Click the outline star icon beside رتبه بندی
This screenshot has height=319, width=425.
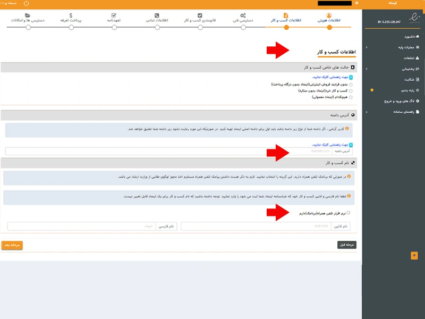418,90
